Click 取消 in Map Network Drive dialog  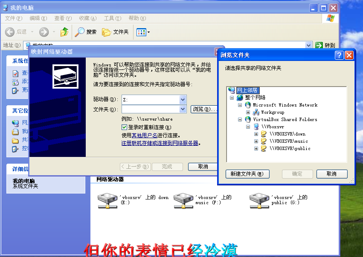pos(203,167)
